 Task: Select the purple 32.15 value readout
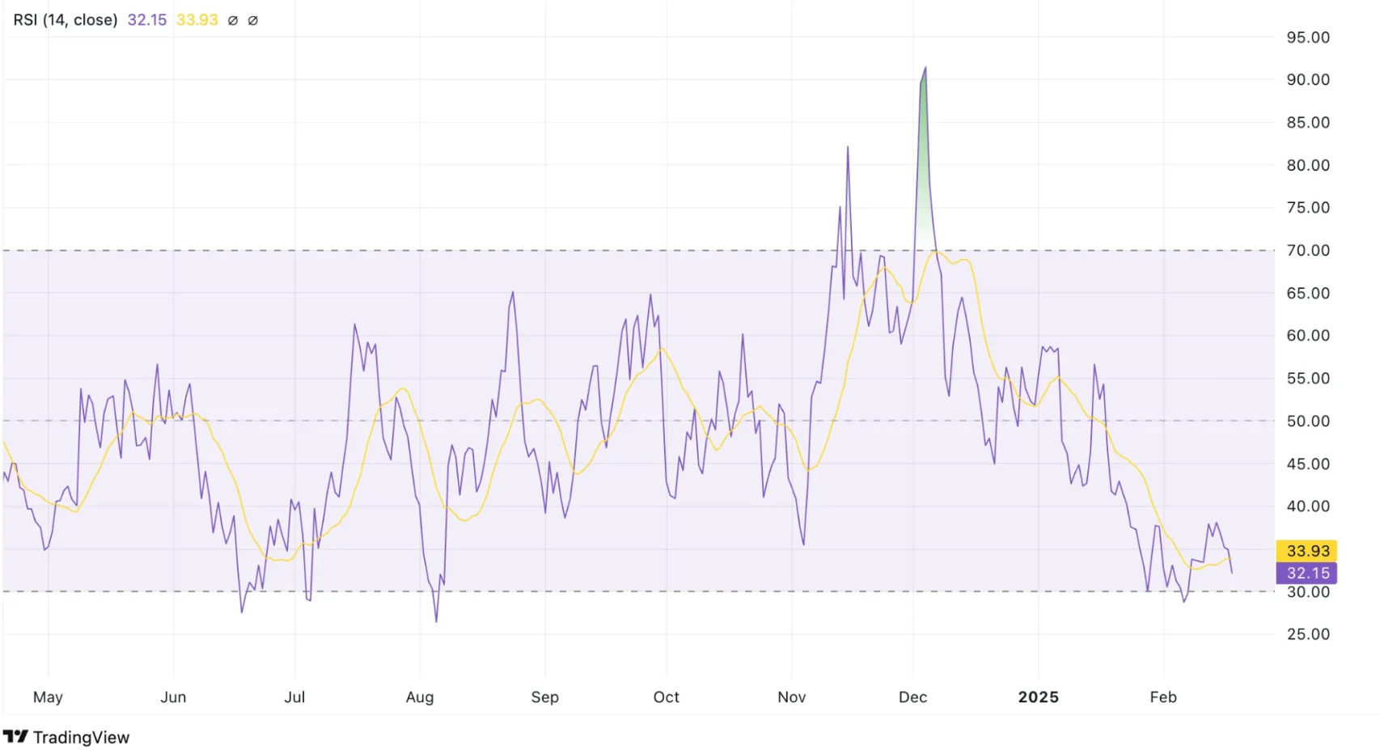tap(146, 19)
